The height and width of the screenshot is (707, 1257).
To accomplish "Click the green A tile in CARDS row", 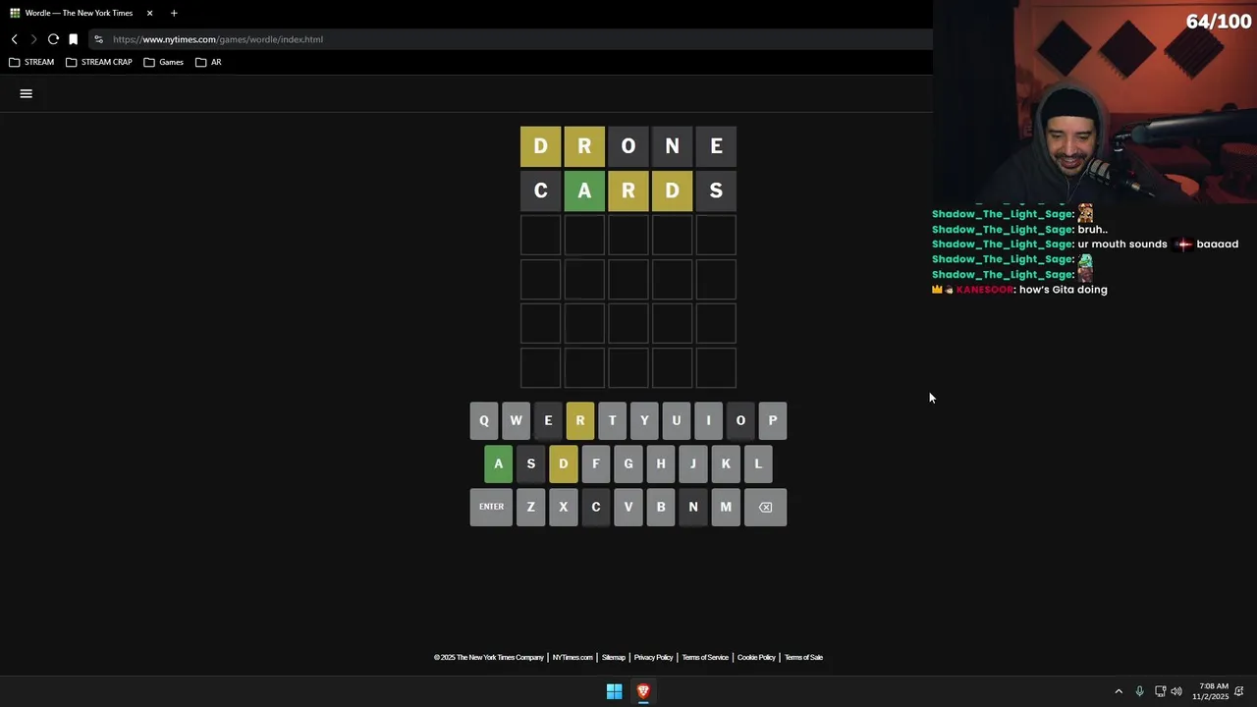I will coord(584,190).
